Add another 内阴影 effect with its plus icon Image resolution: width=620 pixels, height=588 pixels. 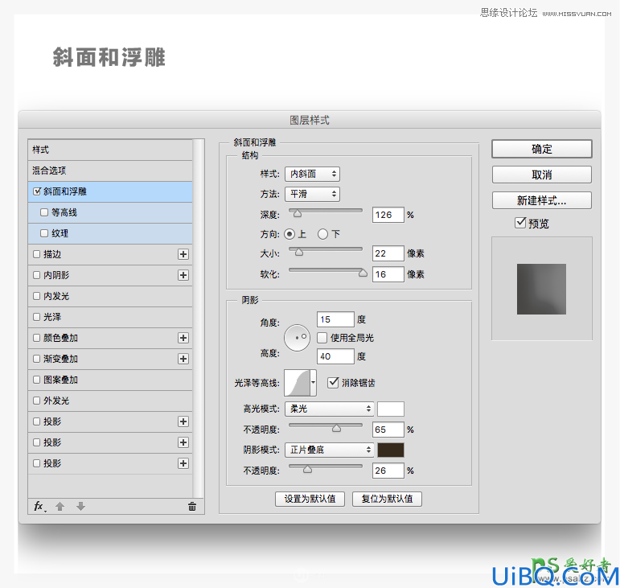183,275
